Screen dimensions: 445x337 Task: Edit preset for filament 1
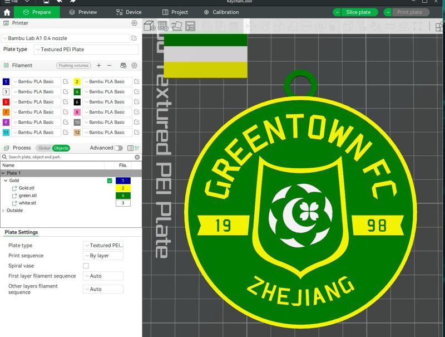coord(66,81)
